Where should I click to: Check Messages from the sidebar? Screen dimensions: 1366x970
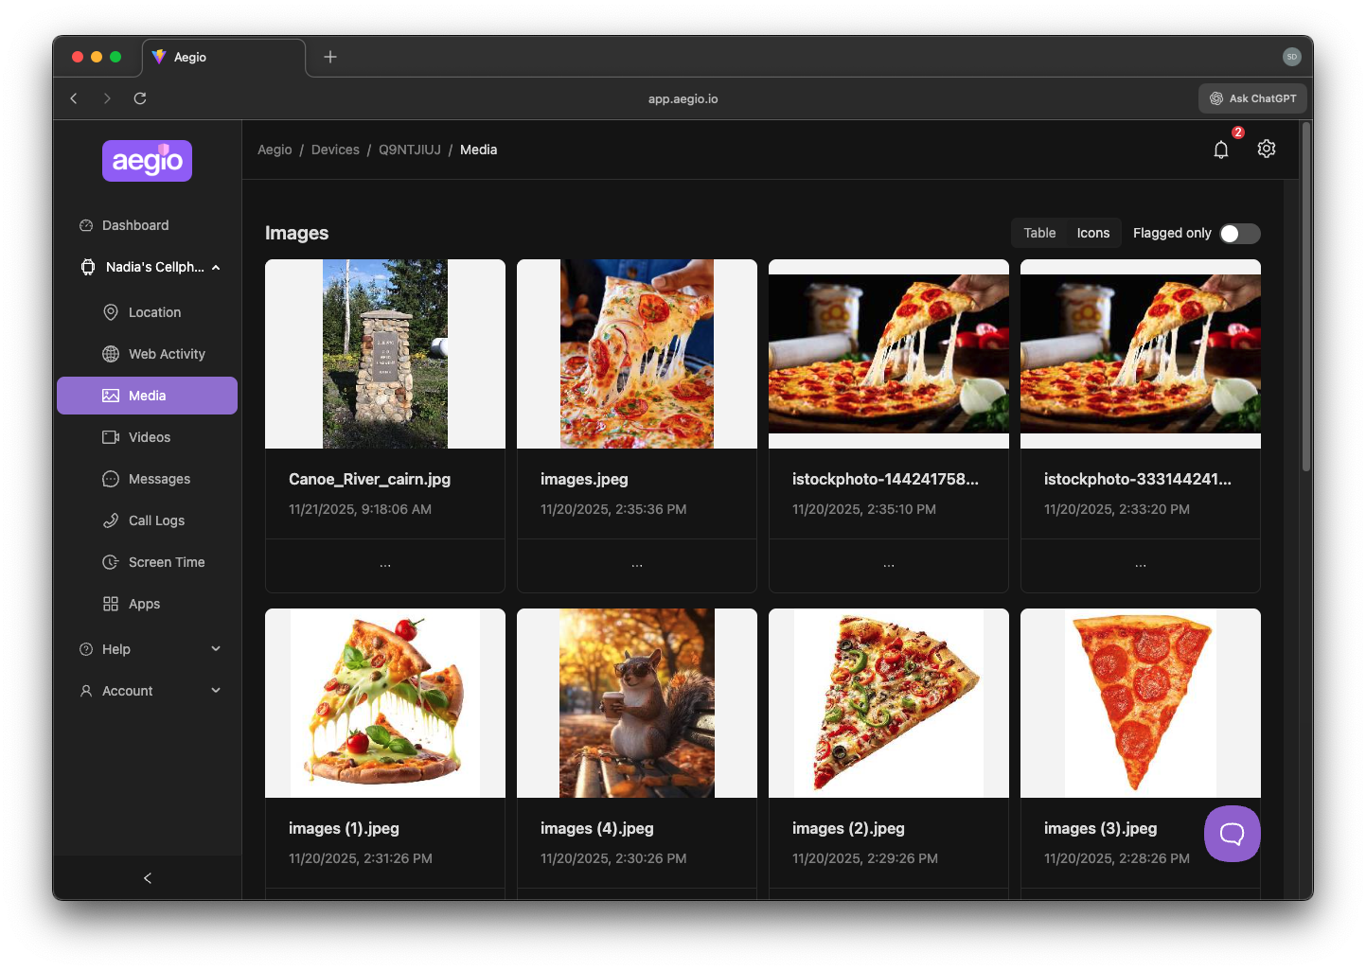click(x=158, y=479)
